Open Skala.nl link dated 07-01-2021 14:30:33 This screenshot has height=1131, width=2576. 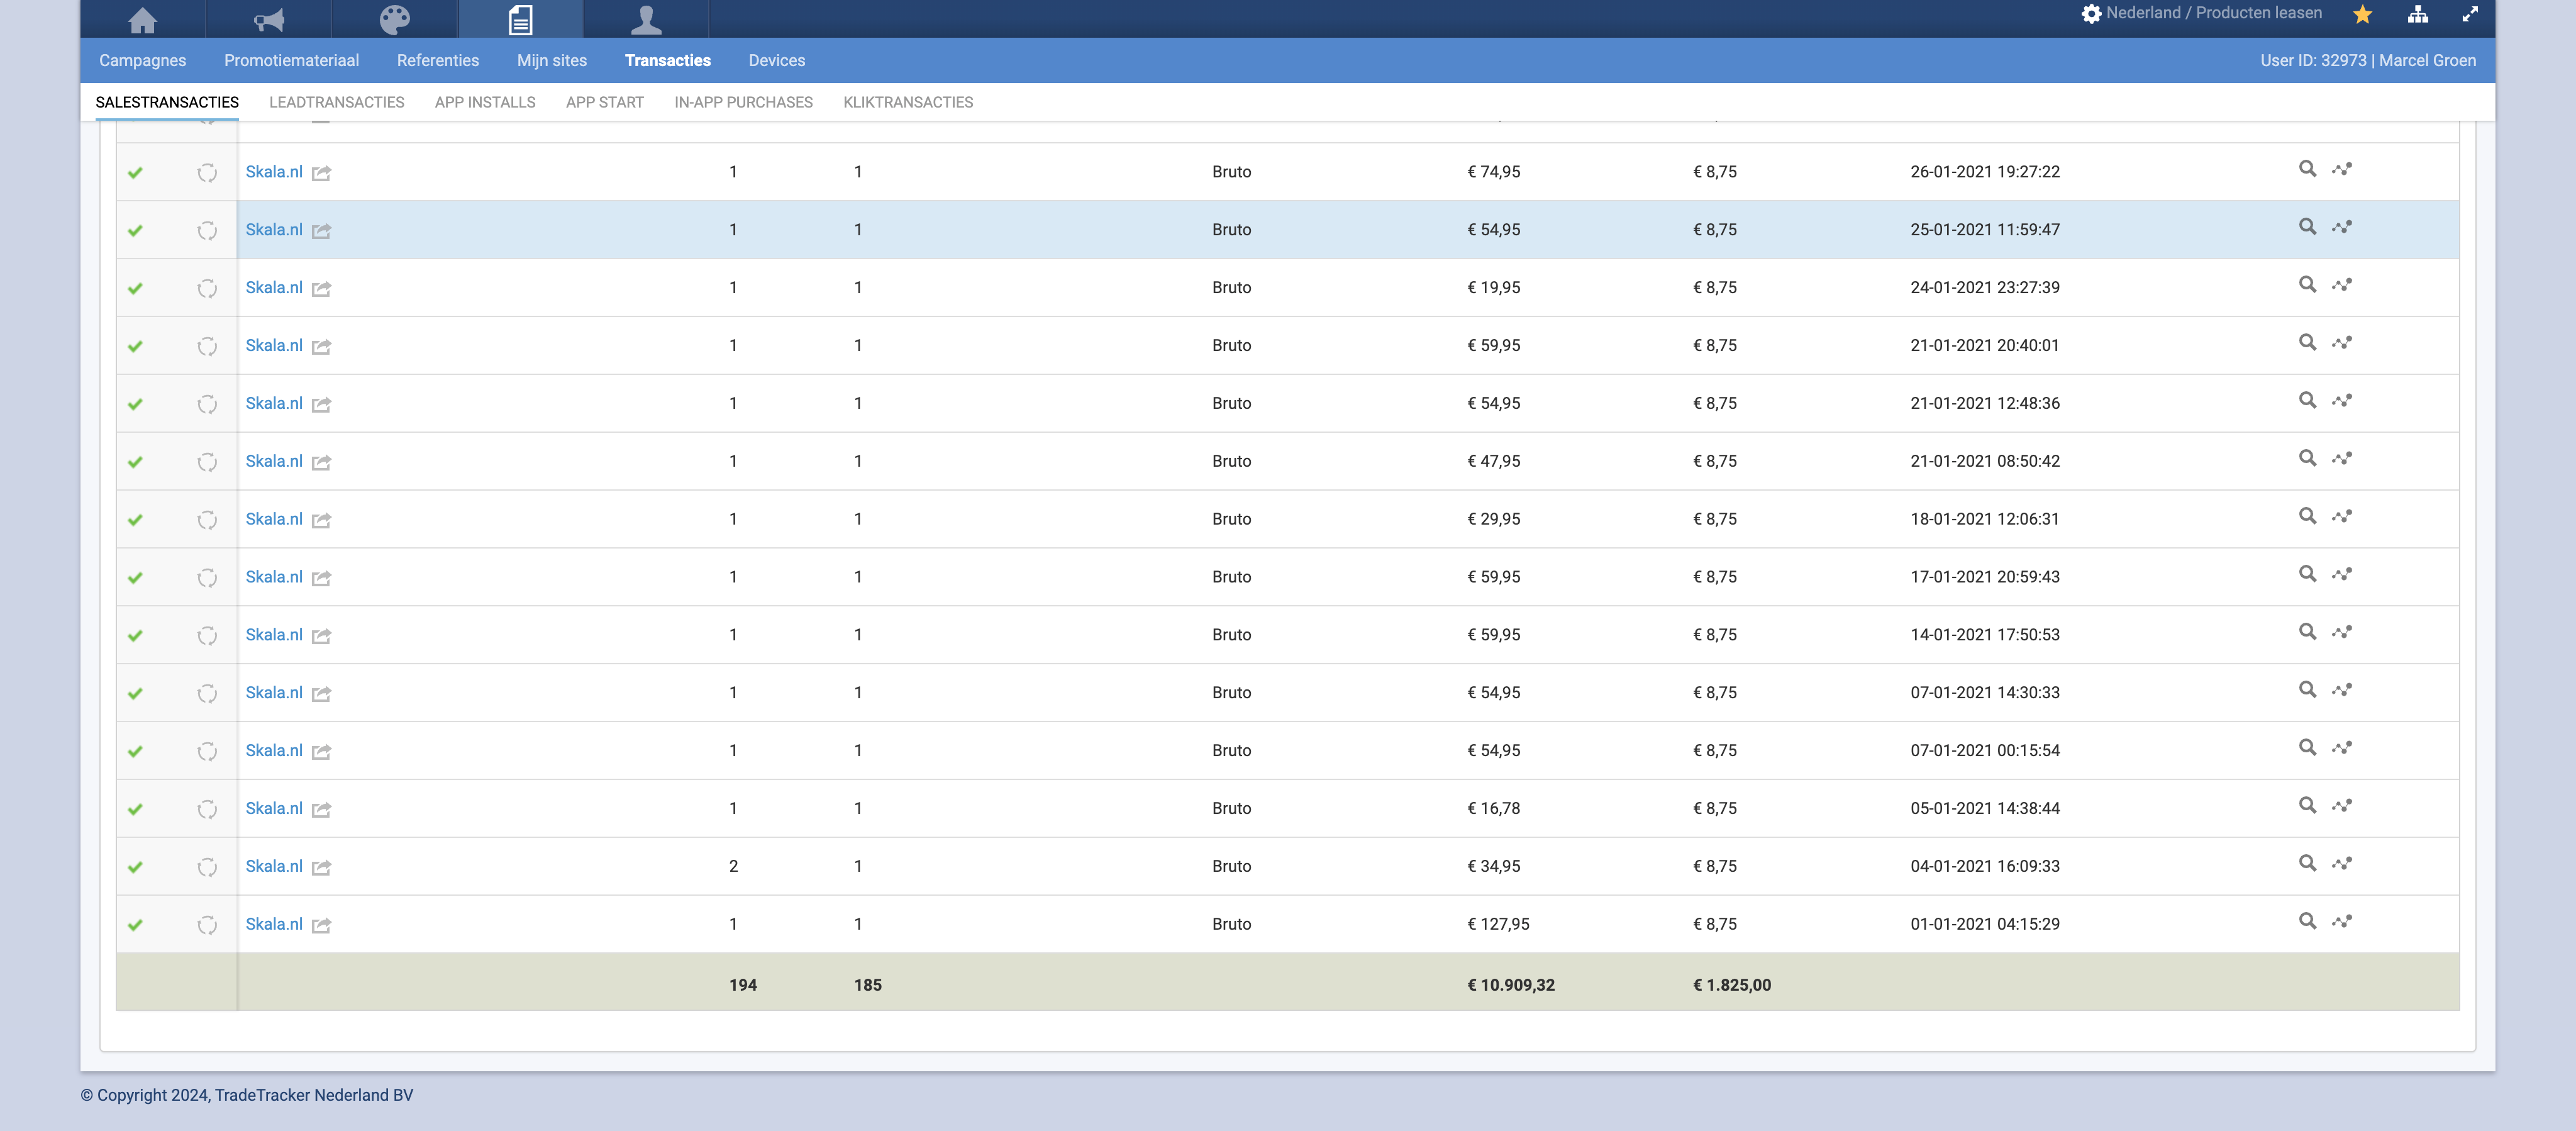[x=274, y=692]
